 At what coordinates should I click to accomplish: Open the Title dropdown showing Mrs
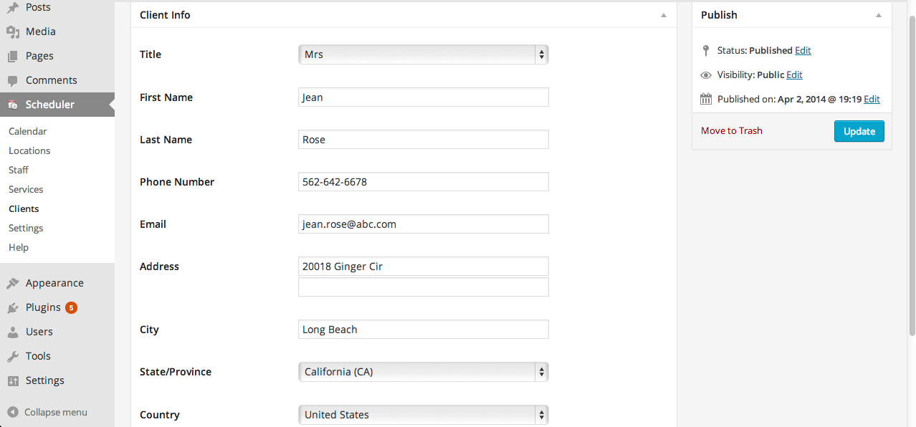(x=424, y=54)
